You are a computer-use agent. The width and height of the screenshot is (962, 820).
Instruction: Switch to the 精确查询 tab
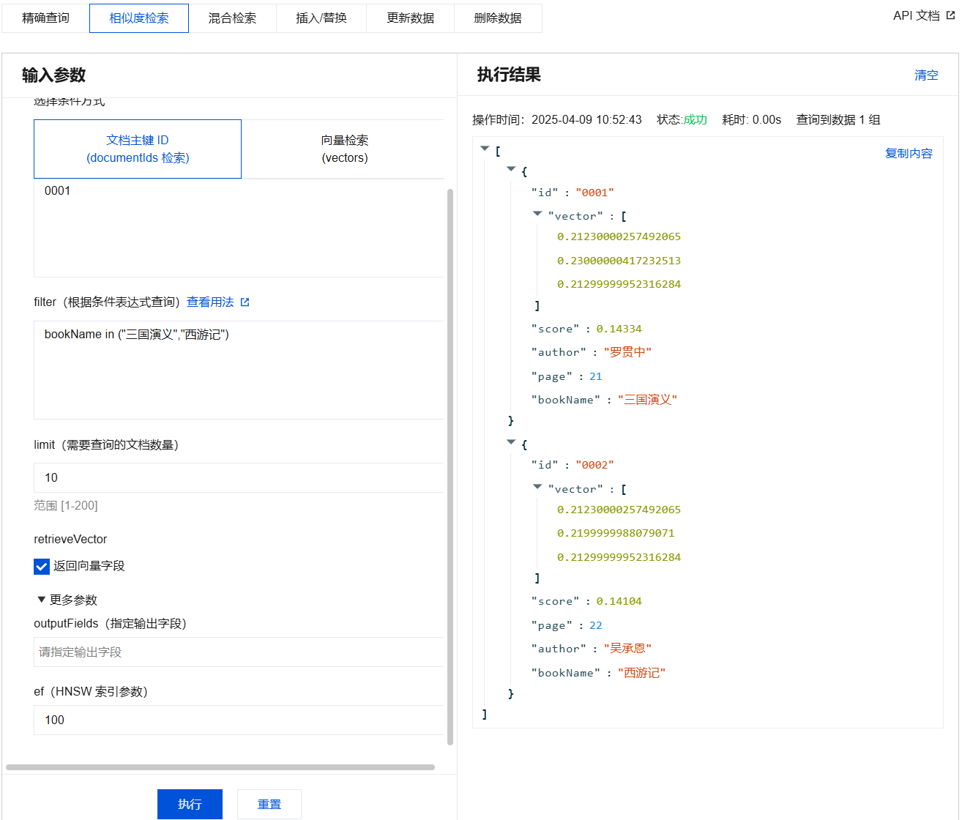click(x=45, y=18)
